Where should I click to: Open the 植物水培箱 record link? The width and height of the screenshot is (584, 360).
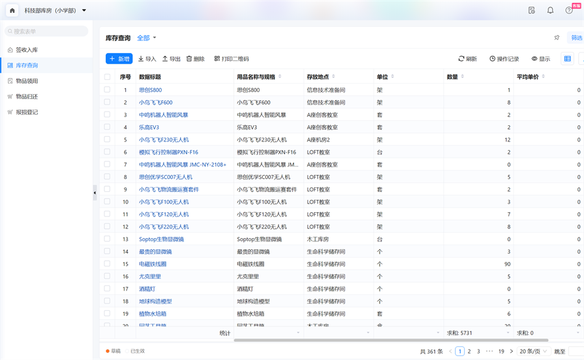(152, 314)
